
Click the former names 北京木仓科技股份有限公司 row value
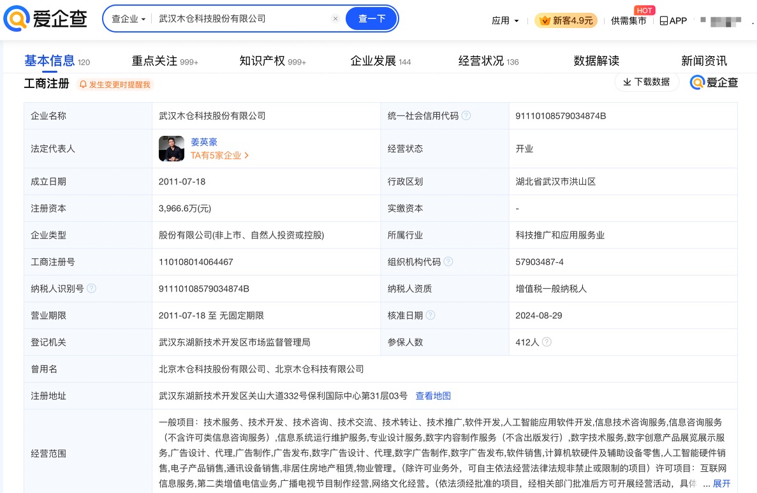click(261, 369)
